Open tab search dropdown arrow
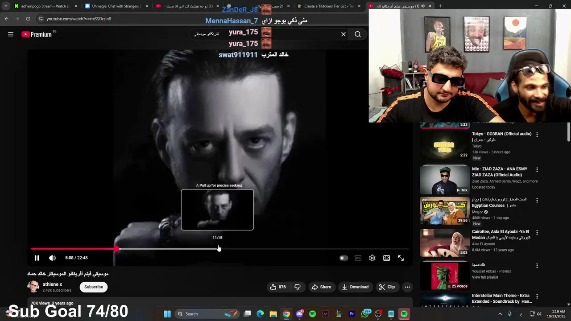This screenshot has width=571, height=321. tap(5, 6)
